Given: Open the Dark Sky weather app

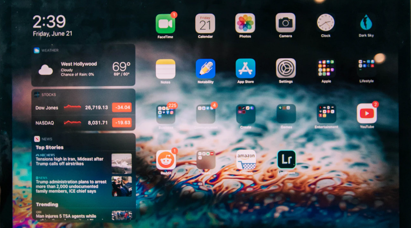Looking at the screenshot, I should click(x=366, y=23).
